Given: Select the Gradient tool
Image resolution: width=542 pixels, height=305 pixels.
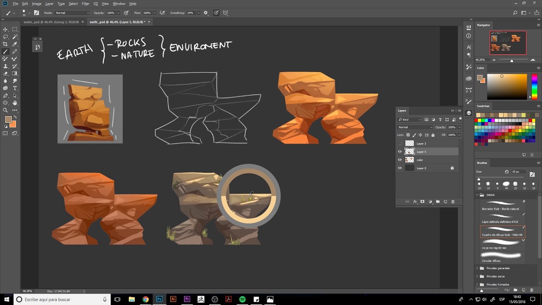Looking at the screenshot, I should pyautogui.click(x=15, y=73).
